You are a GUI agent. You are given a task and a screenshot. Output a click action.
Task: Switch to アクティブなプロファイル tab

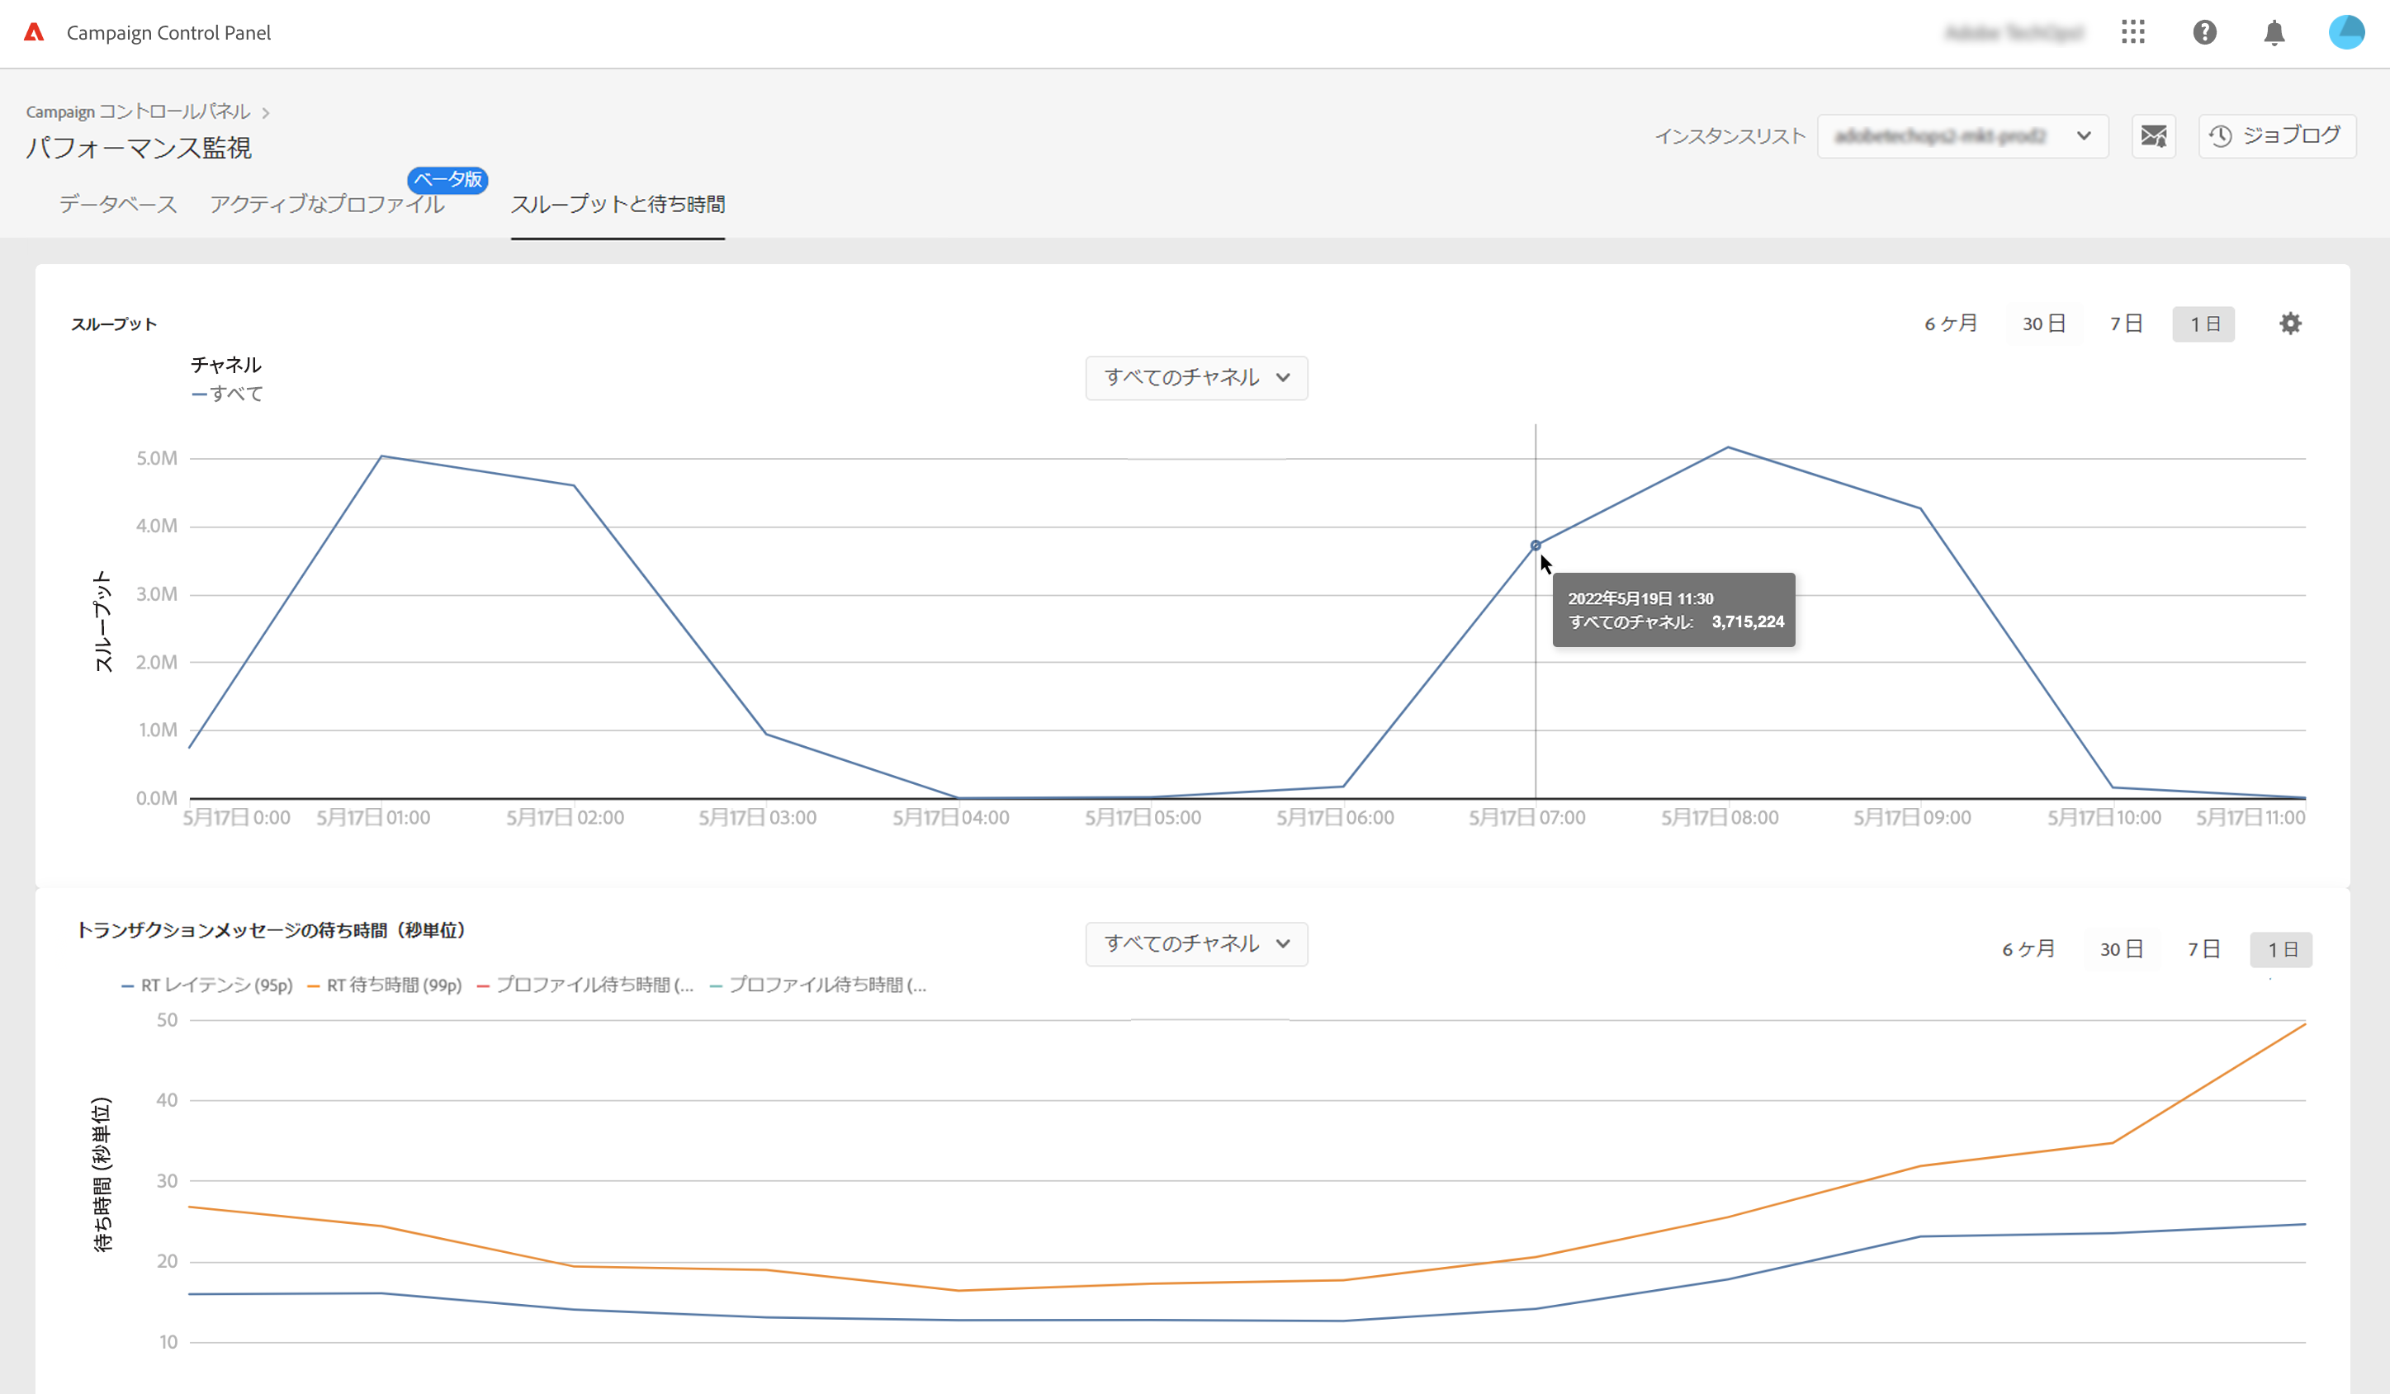pos(326,204)
